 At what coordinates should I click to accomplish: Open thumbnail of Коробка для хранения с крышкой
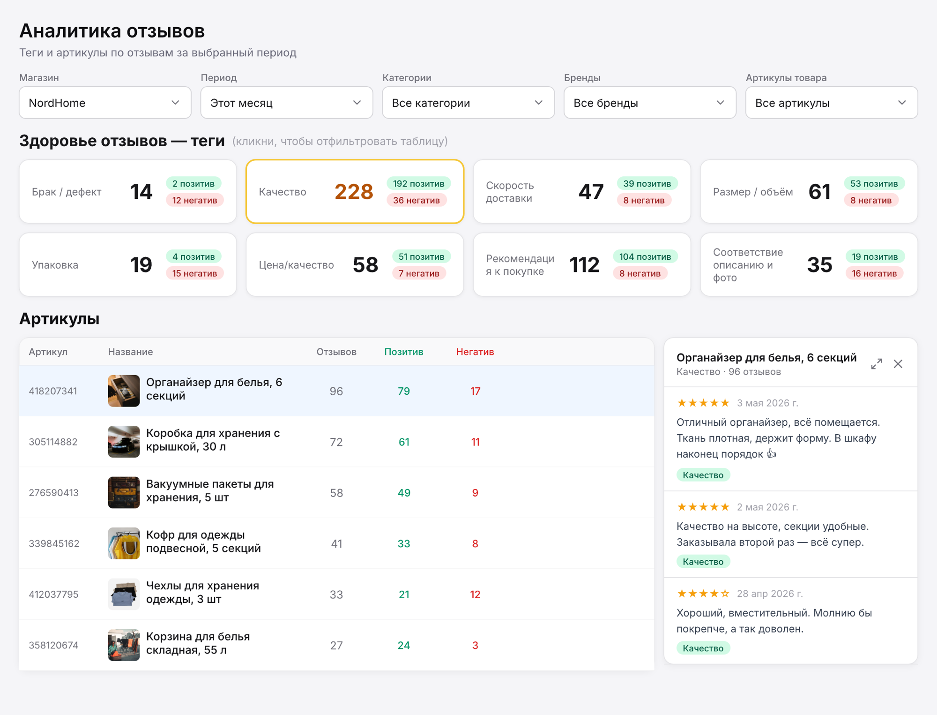(124, 442)
